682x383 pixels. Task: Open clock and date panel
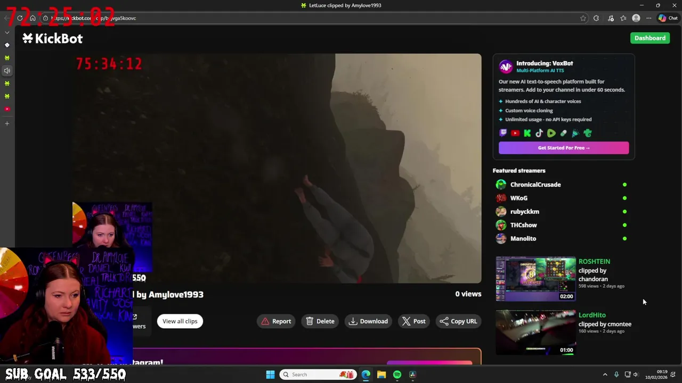[656, 374]
